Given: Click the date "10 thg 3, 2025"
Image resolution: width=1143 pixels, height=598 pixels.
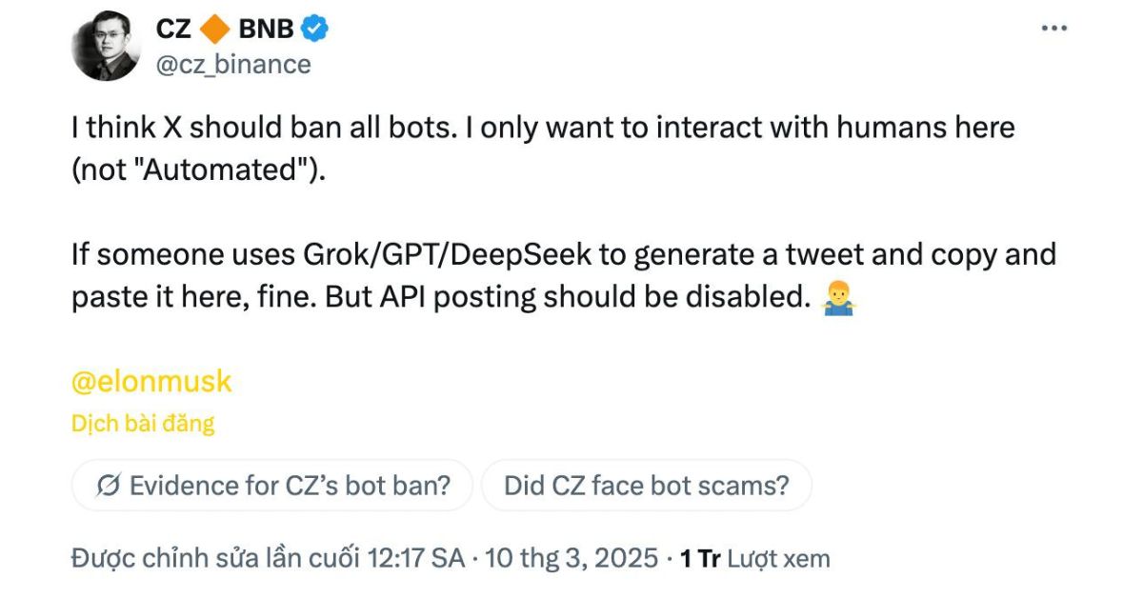Looking at the screenshot, I should (x=571, y=559).
